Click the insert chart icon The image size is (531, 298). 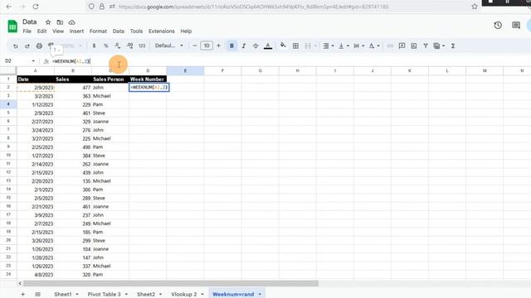[413, 46]
